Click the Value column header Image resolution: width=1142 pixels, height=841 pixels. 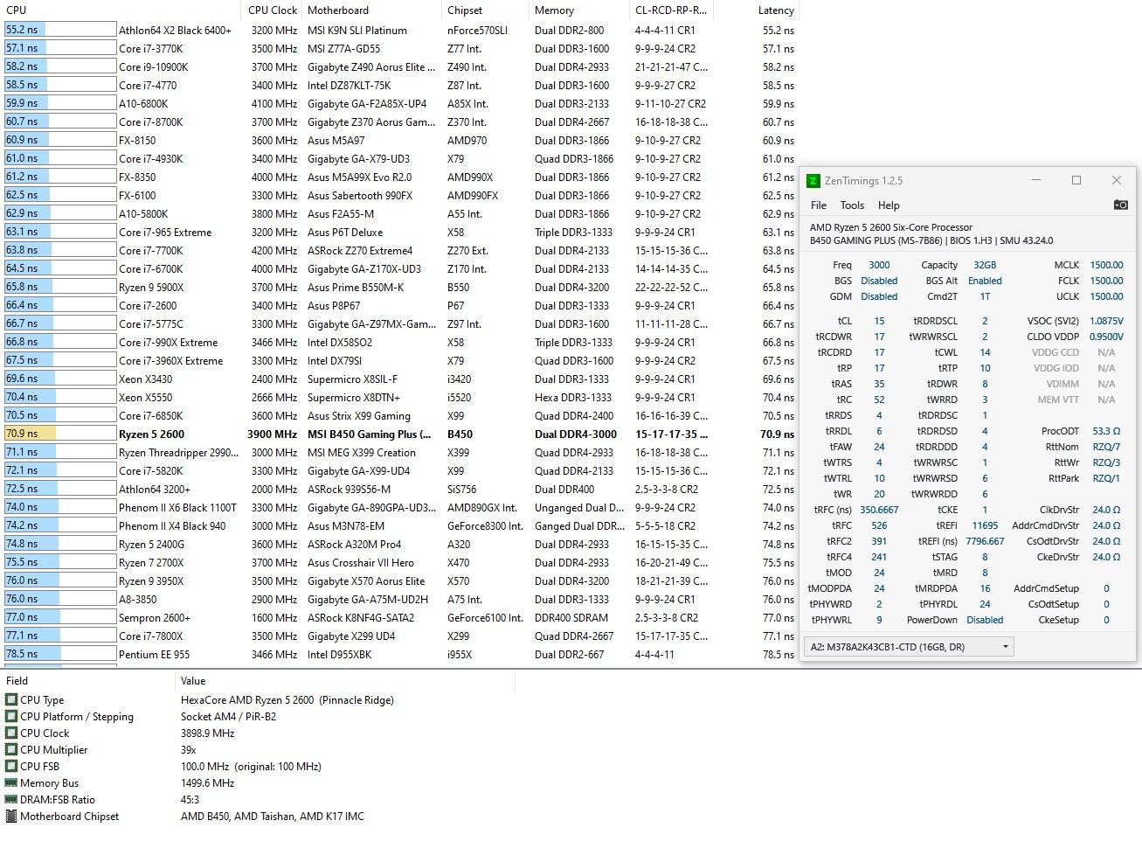[345, 681]
